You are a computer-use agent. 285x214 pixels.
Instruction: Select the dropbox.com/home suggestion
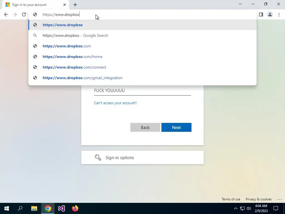pos(142,57)
